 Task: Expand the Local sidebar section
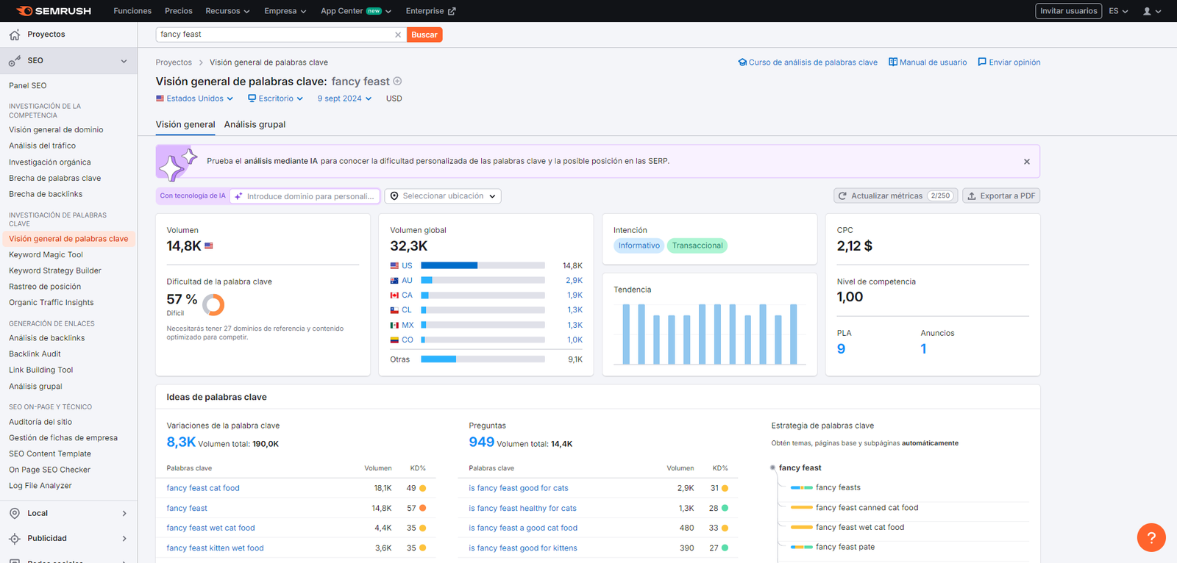pos(124,514)
